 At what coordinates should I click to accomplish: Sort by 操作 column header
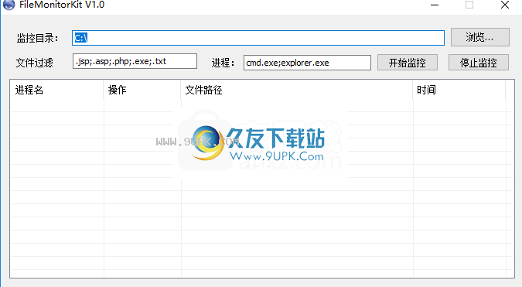[x=142, y=90]
